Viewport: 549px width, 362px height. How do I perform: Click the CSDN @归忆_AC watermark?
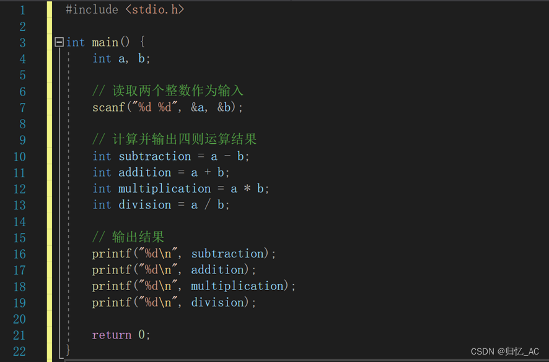505,351
